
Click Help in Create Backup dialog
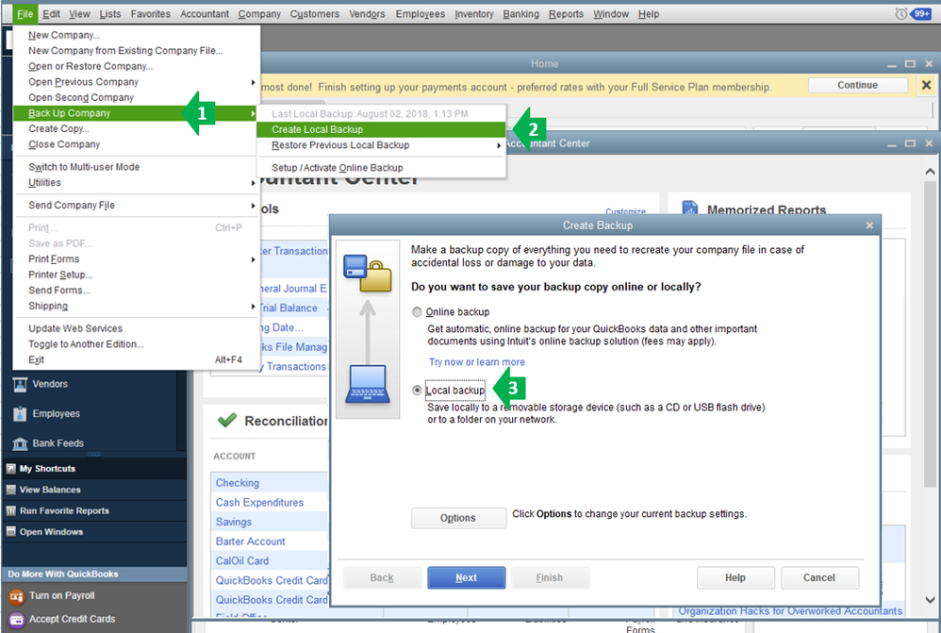pyautogui.click(x=735, y=577)
